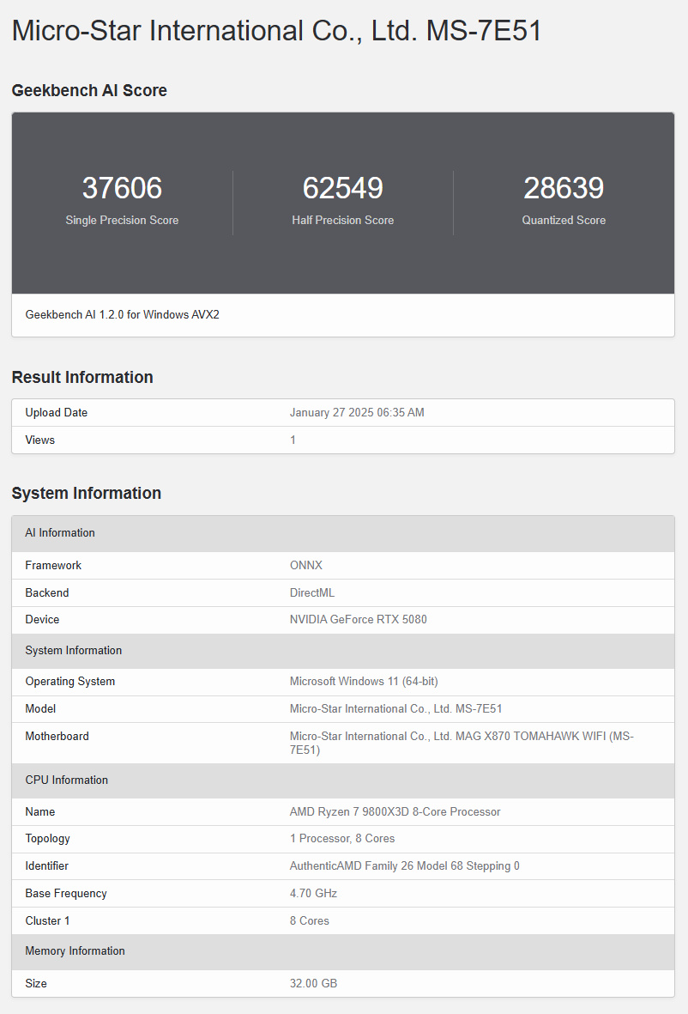
Task: Click the System Information main heading
Action: [87, 493]
